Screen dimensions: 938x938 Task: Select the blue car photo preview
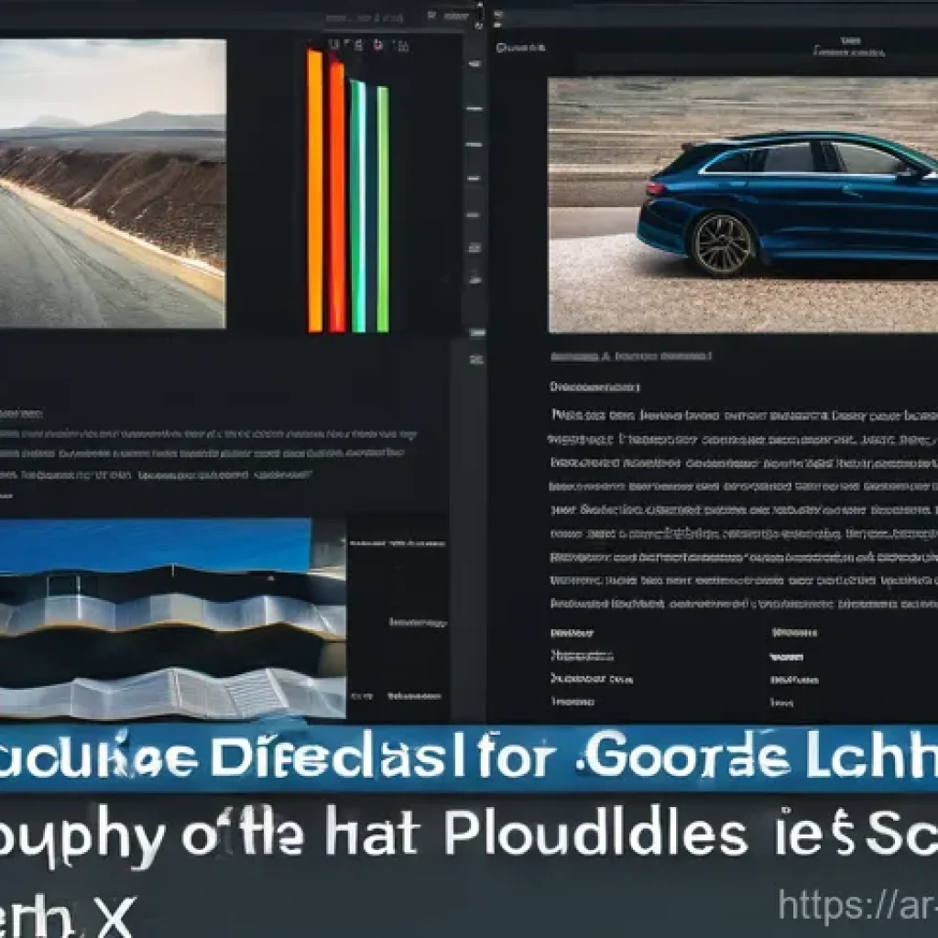[743, 204]
